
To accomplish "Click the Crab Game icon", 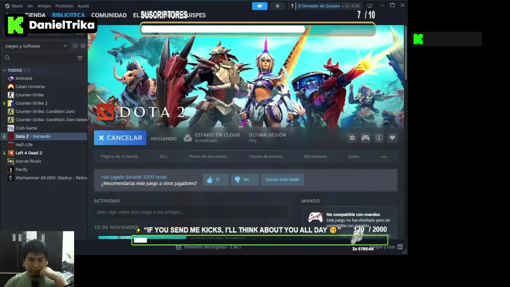I will coord(11,128).
